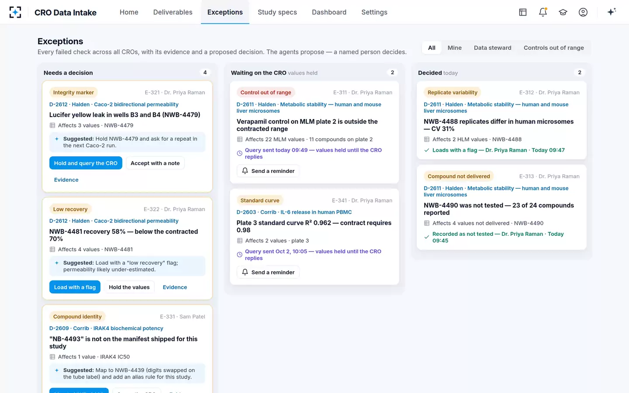629x393 pixels.
Task: Click 'Hold and query the CRO' button
Action: pyautogui.click(x=86, y=163)
